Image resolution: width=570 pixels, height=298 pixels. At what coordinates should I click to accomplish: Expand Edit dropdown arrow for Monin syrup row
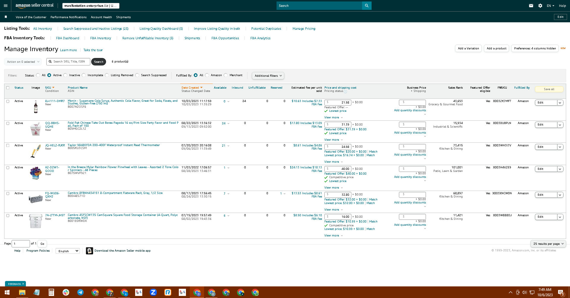(560, 103)
